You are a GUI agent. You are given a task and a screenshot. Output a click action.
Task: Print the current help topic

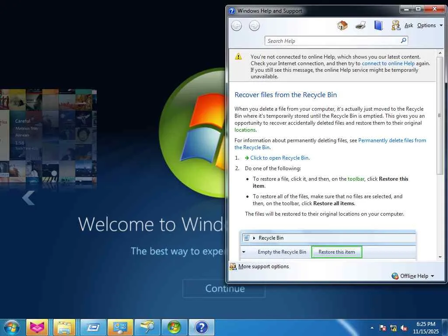360,25
